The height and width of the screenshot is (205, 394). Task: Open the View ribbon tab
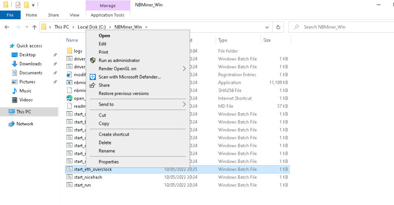[x=74, y=15]
